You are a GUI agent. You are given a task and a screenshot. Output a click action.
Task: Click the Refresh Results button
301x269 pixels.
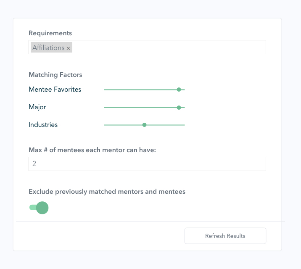(x=225, y=236)
